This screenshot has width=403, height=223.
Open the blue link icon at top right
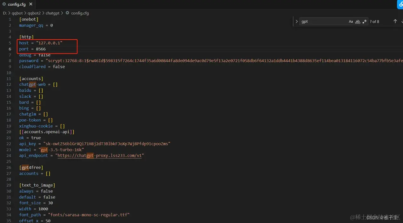tap(400, 4)
